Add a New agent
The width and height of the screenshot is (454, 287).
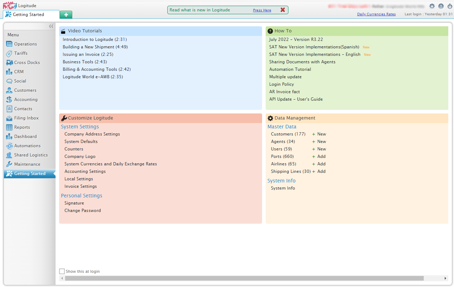tap(319, 142)
